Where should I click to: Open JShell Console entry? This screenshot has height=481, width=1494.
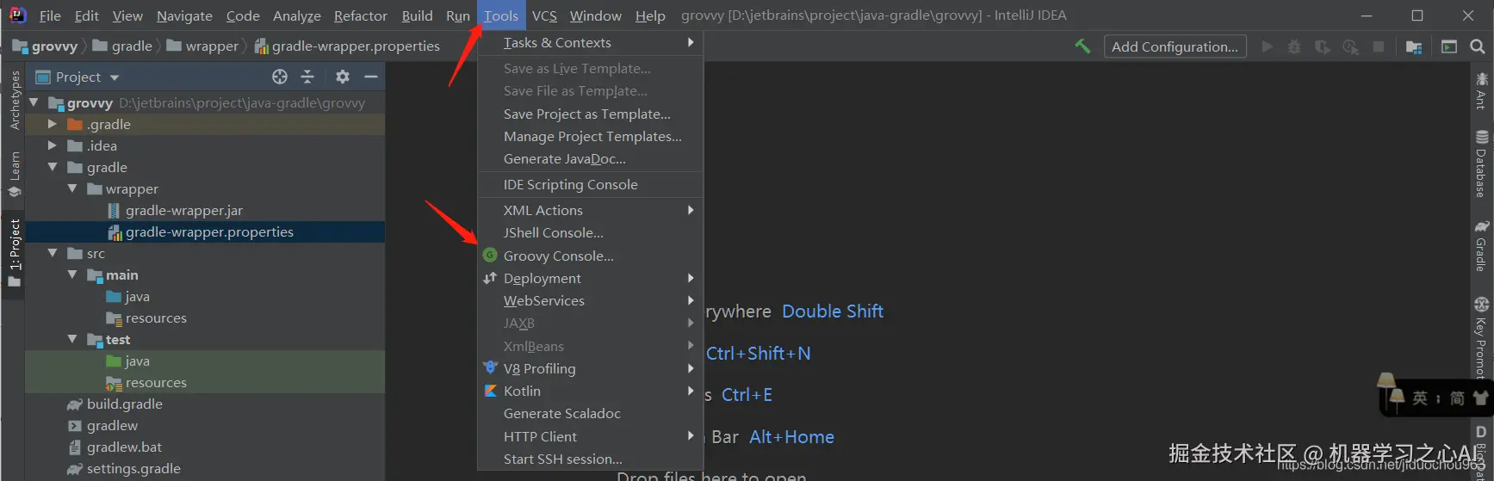pyautogui.click(x=591, y=232)
